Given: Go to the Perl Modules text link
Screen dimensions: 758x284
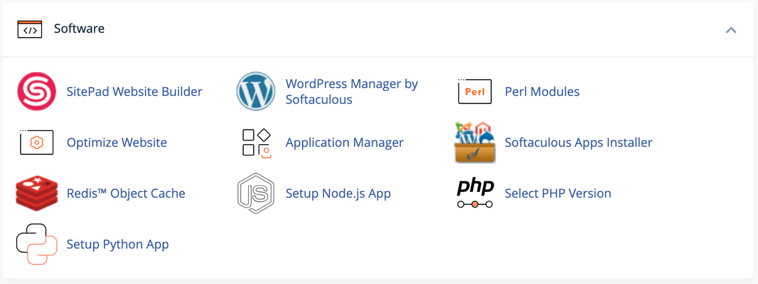Looking at the screenshot, I should pyautogui.click(x=542, y=92).
